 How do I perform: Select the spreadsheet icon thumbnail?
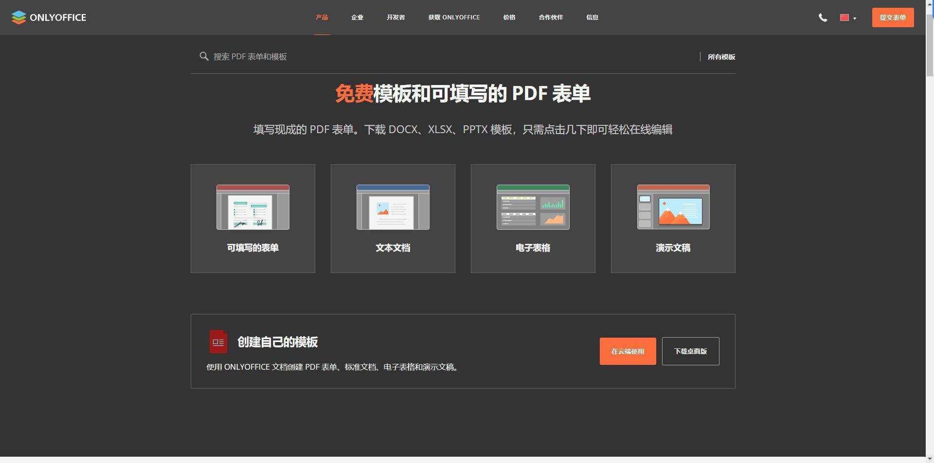tap(533, 207)
